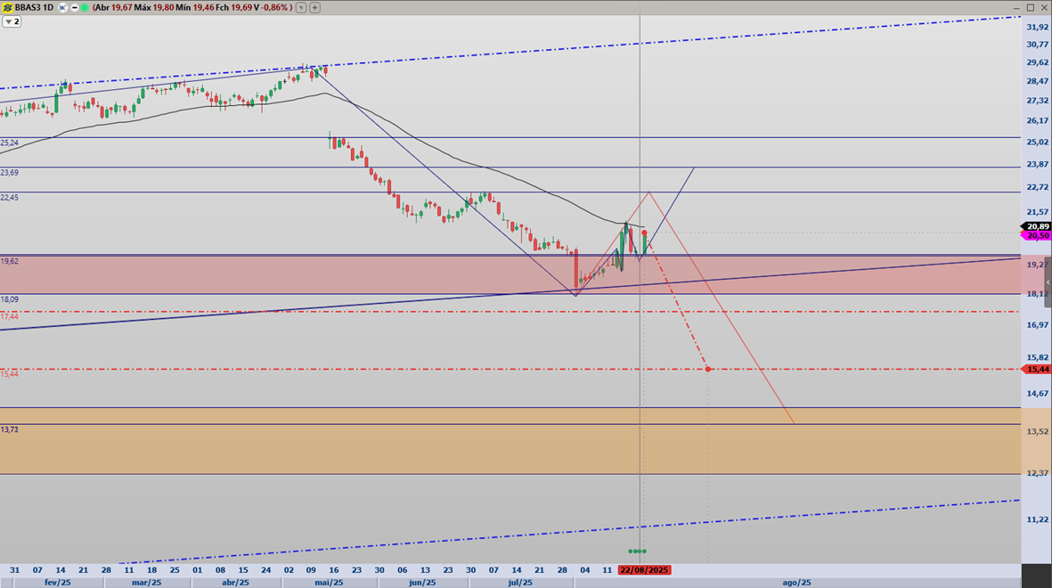1052x588 pixels.
Task: Click the magenta 20,59 price label on axis
Action: click(1037, 236)
